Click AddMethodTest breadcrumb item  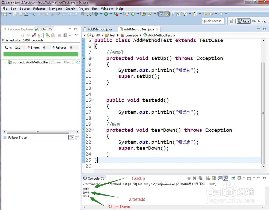pos(158,35)
